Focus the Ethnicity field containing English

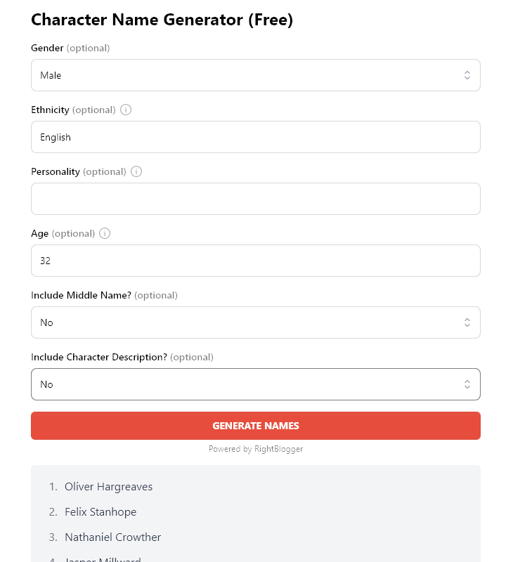point(255,137)
